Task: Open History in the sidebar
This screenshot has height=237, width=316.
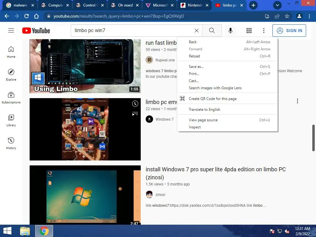Action: (x=11, y=143)
